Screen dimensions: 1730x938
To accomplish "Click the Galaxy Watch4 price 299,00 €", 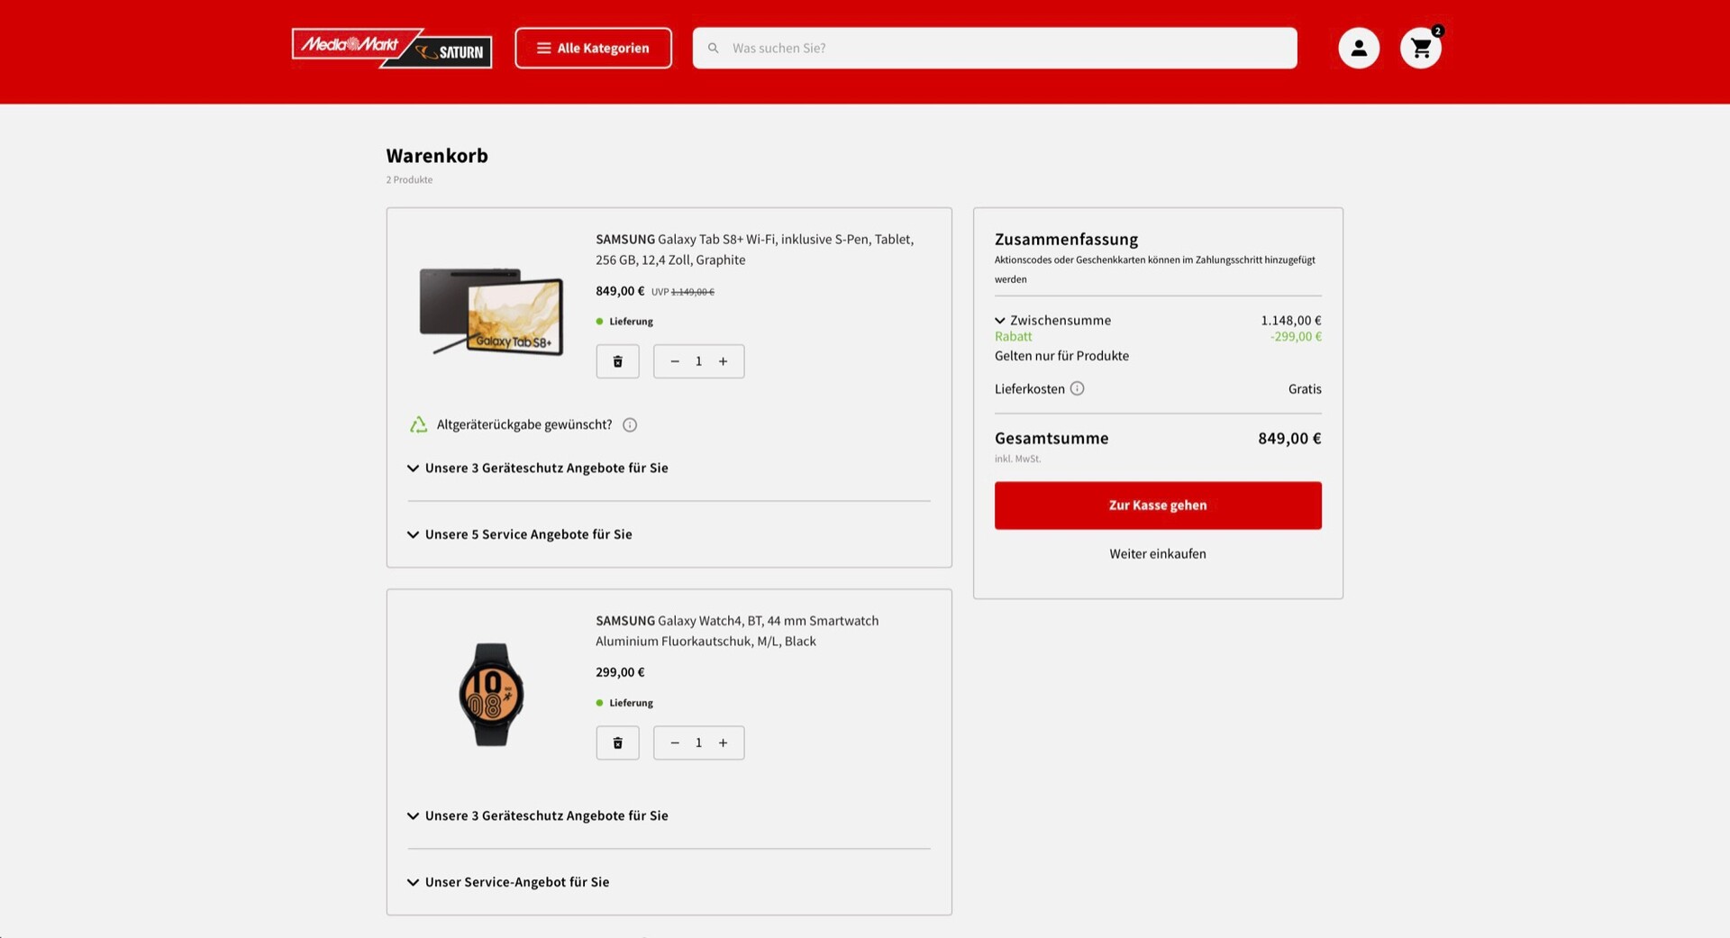I will click(x=620, y=672).
